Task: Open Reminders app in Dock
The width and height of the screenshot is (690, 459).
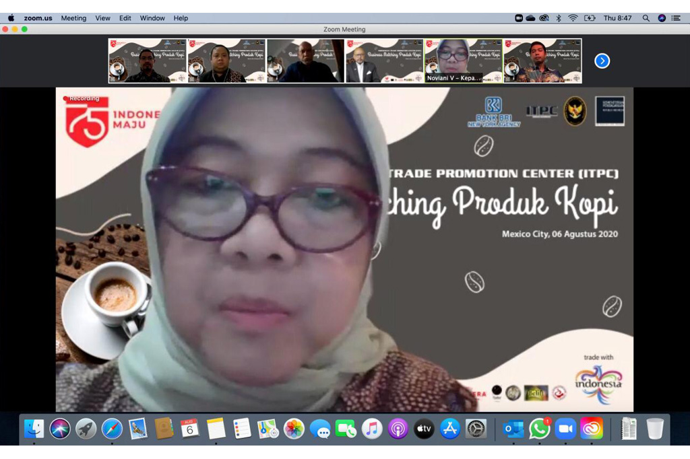Action: (242, 429)
